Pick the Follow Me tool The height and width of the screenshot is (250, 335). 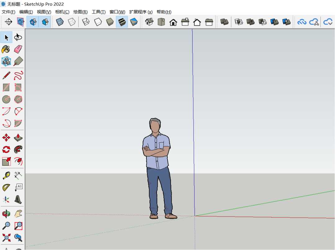coord(18,150)
